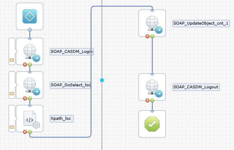The image size is (234, 150).
Task: Click green success port on SOAP_CASDM_Login
Action: point(30,65)
